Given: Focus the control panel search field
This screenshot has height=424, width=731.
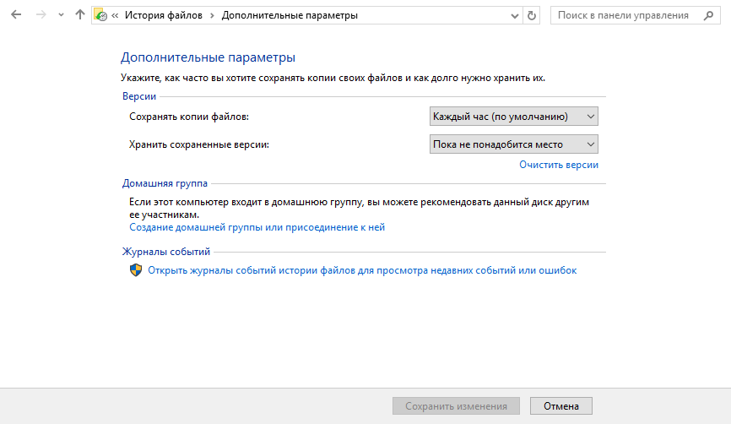Looking at the screenshot, I should pyautogui.click(x=623, y=15).
